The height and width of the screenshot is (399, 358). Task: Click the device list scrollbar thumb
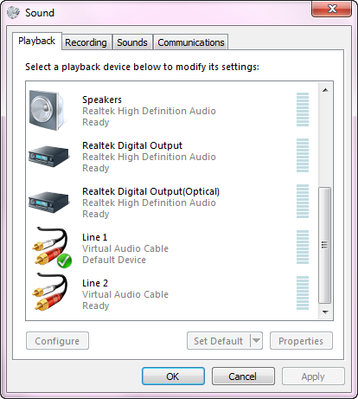pyautogui.click(x=325, y=245)
